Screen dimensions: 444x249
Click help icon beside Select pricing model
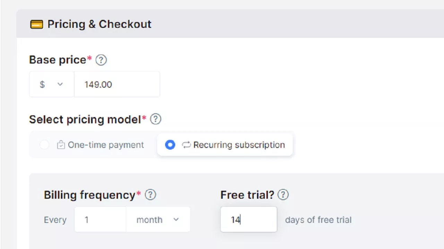point(156,119)
